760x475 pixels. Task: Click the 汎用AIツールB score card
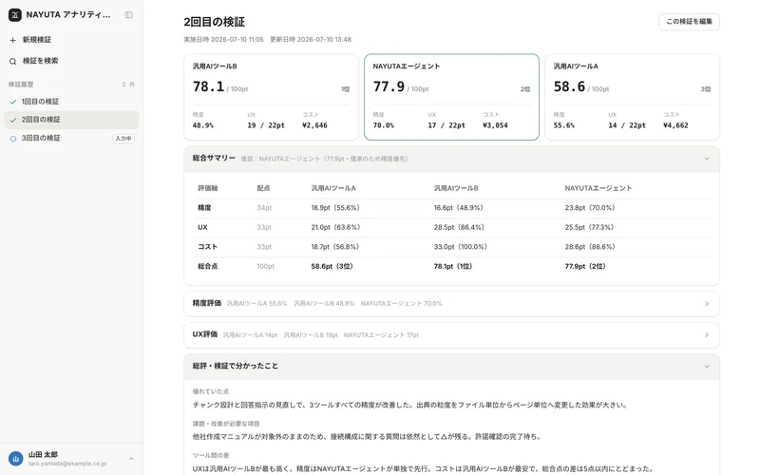271,97
